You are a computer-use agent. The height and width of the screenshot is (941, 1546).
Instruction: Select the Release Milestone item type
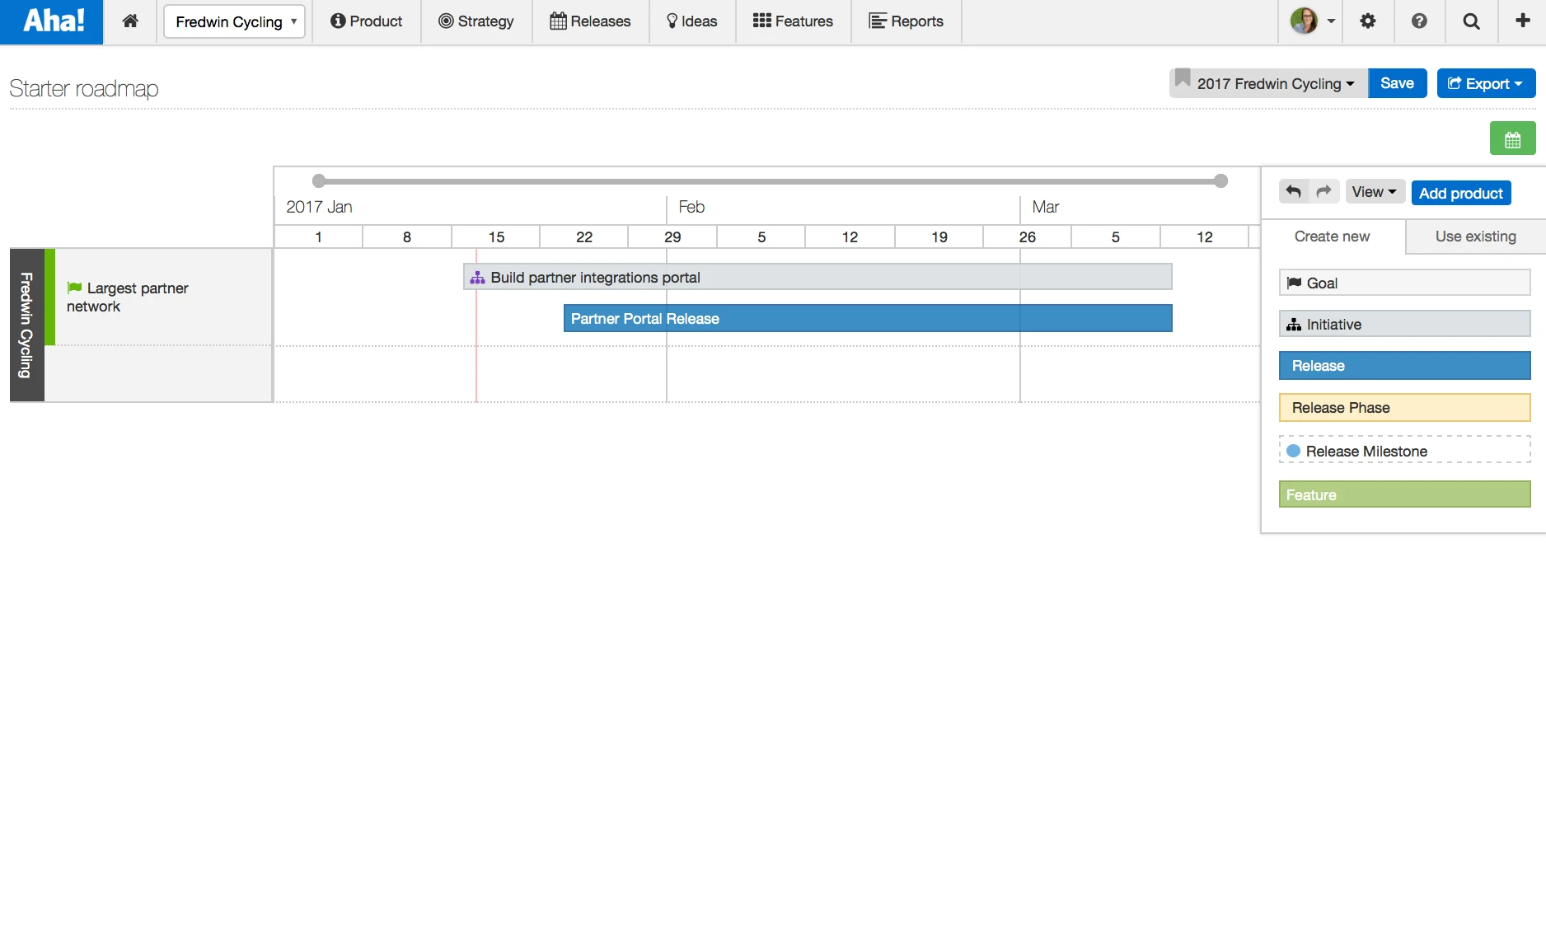tap(1404, 451)
